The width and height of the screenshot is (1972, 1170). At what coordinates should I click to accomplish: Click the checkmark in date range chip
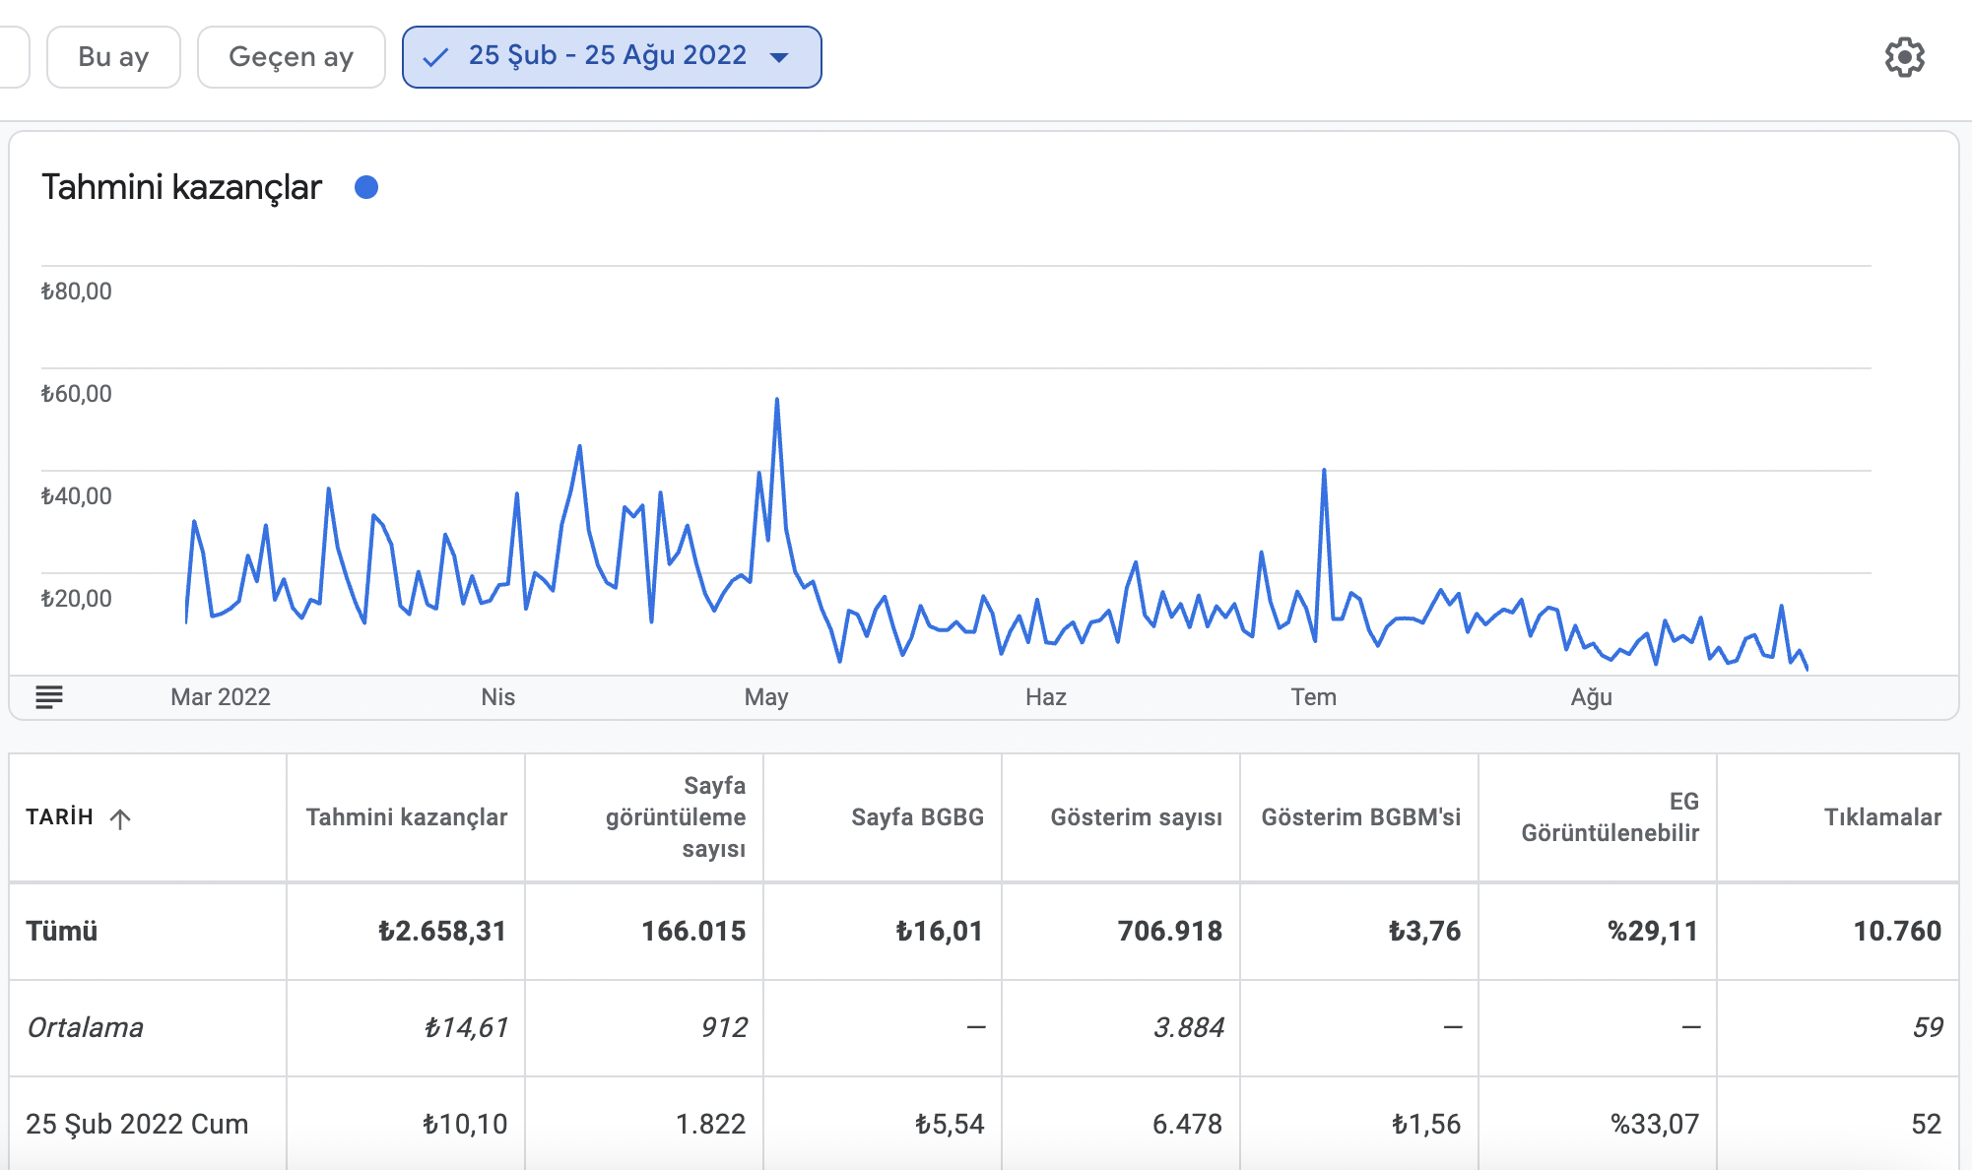tap(434, 57)
